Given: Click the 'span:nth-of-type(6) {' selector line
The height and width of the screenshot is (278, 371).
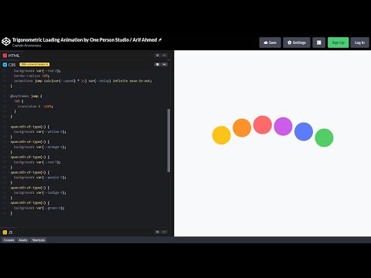Looking at the screenshot, I should 30,203.
